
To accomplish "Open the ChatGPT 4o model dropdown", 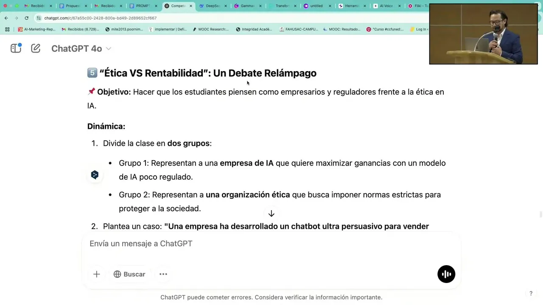I will [81, 49].
